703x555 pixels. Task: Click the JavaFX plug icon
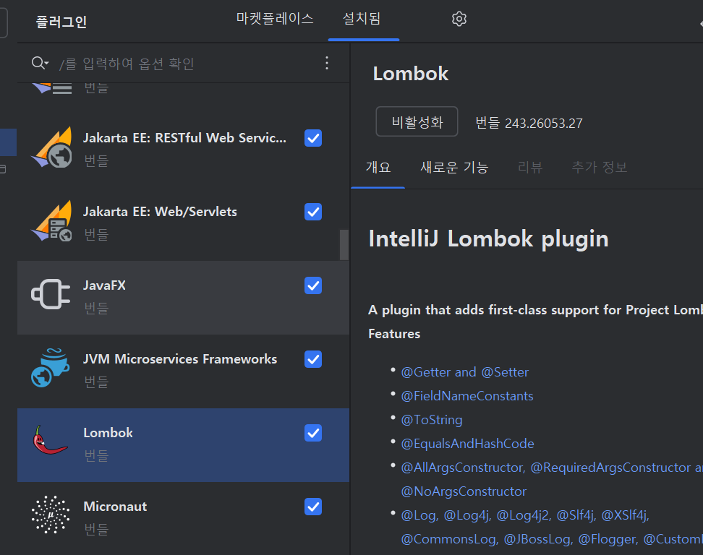pos(51,294)
